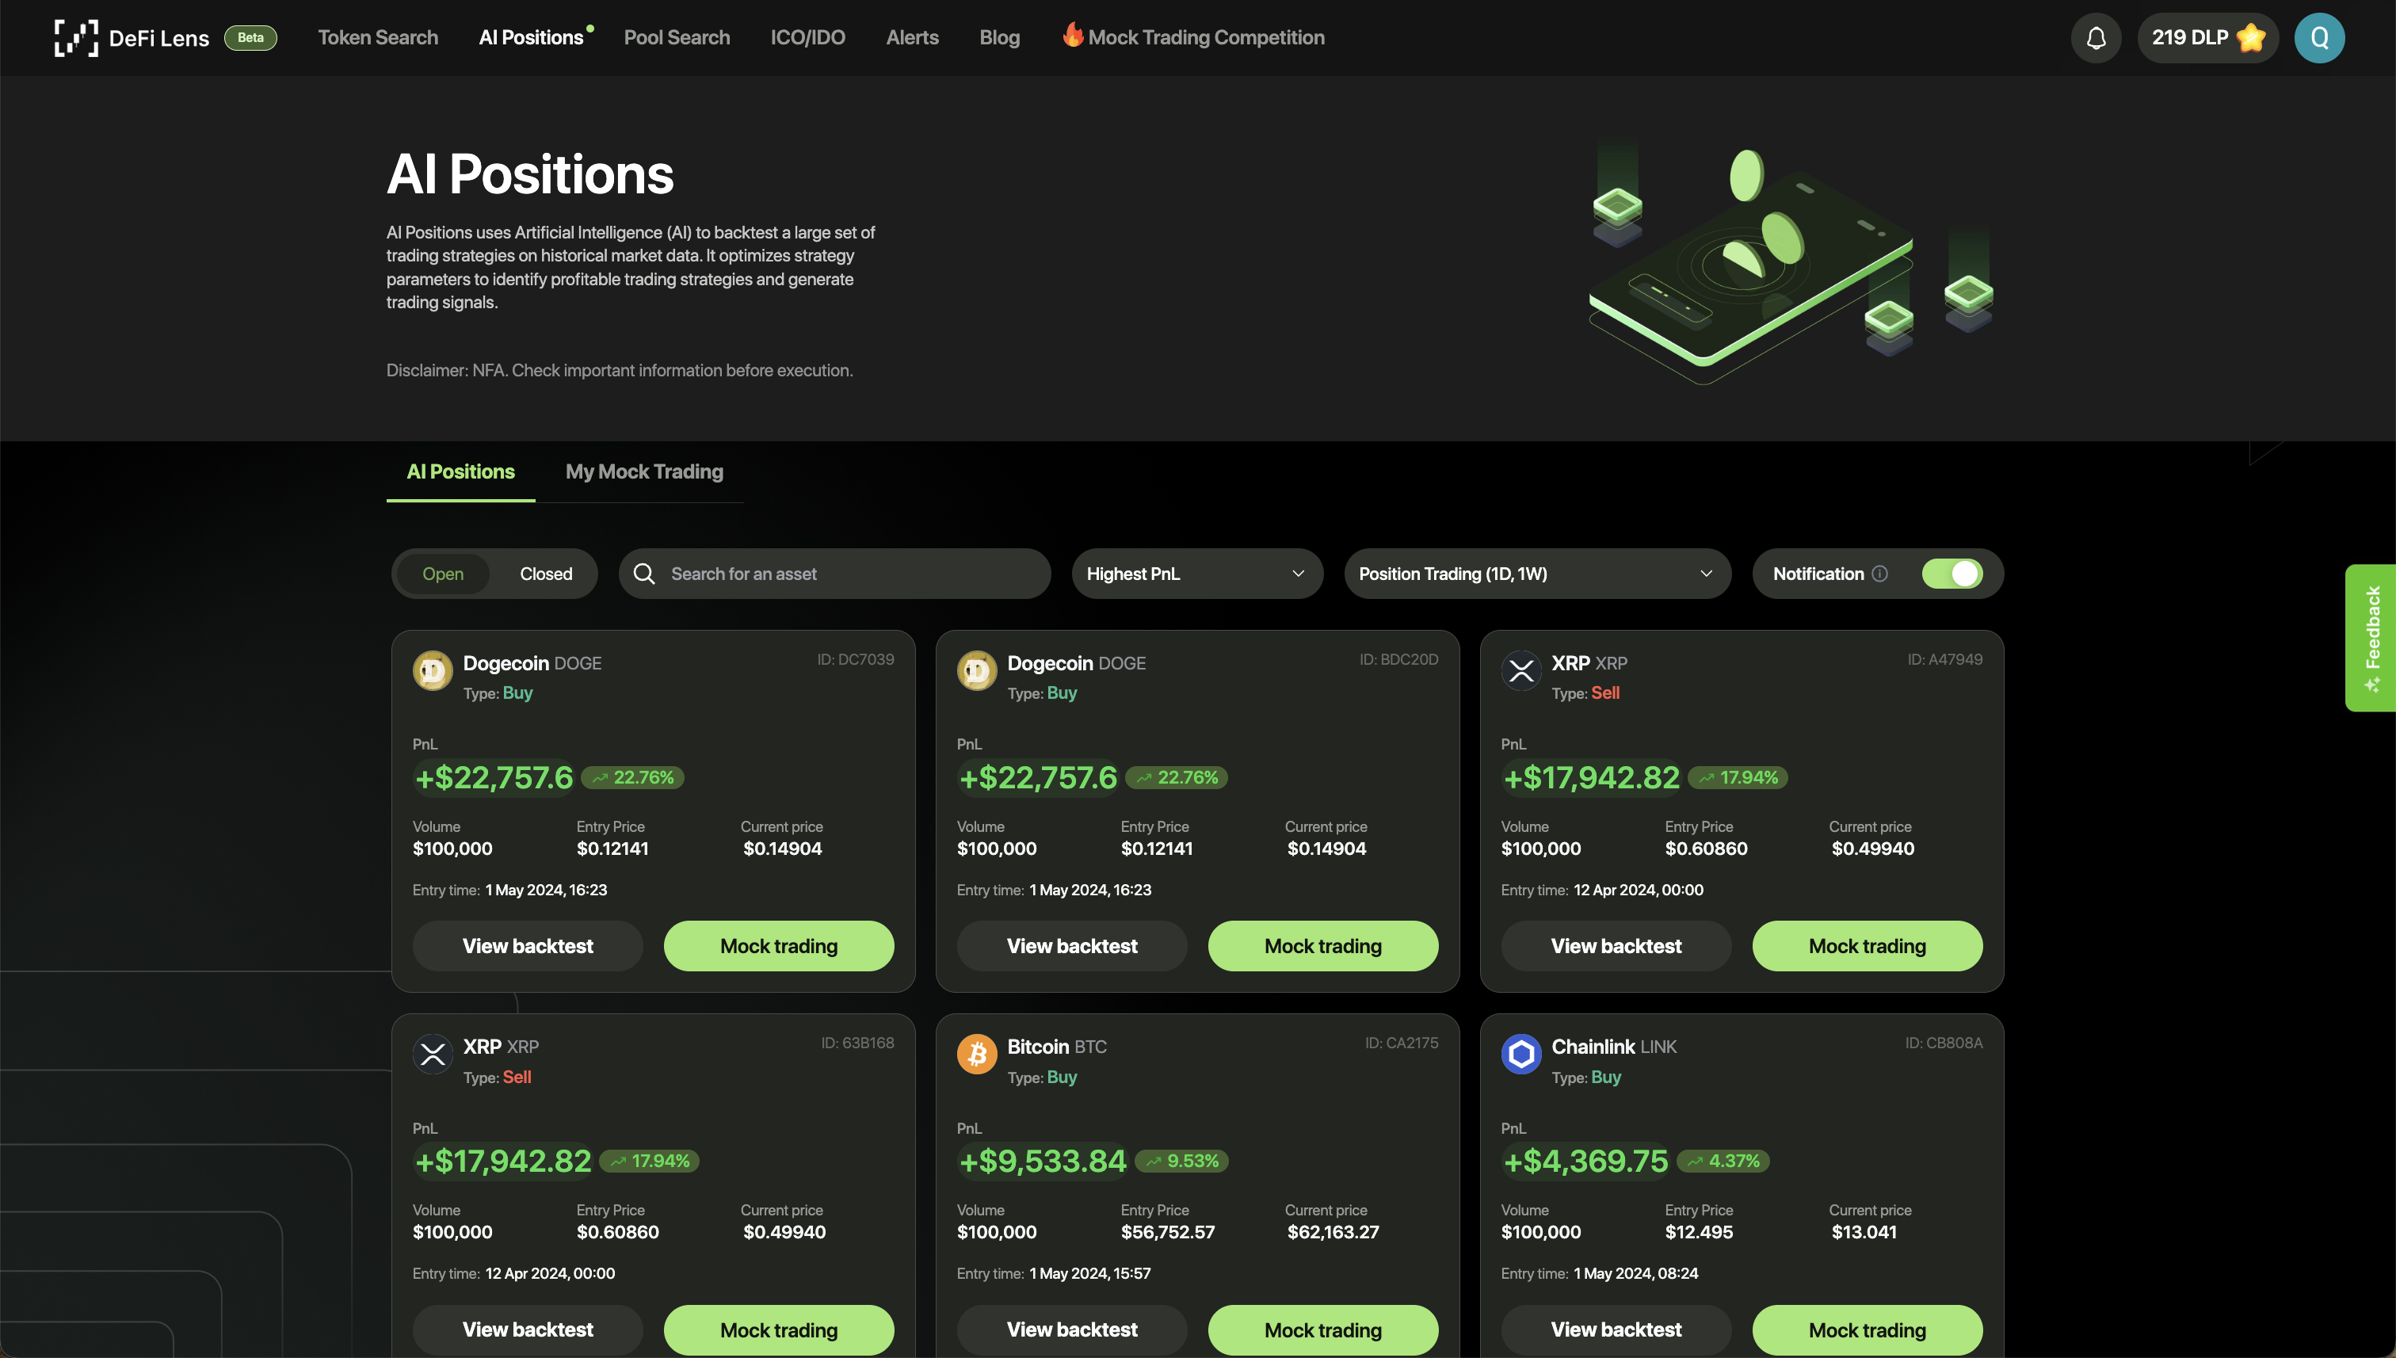
Task: Click the gold star DLP icon
Action: pos(2252,38)
